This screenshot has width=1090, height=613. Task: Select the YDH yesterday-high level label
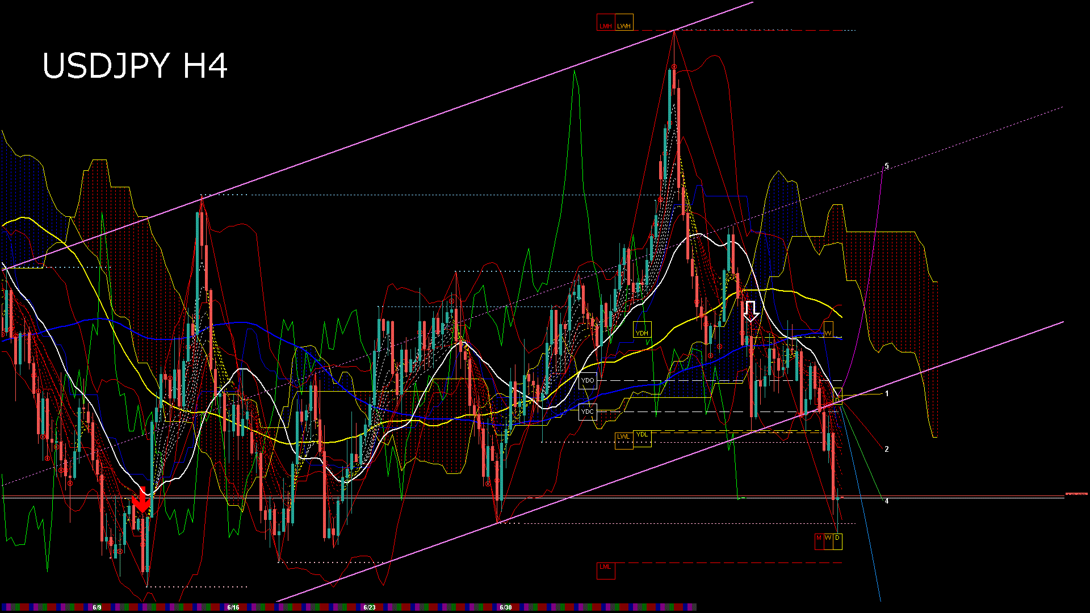[x=642, y=330]
